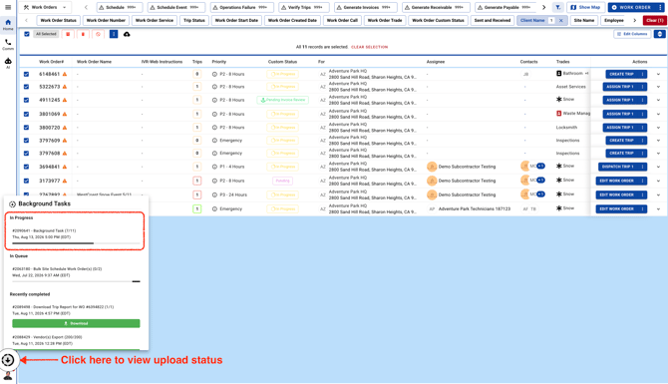This screenshot has width=668, height=384.
Task: Open the Operations Failure tab
Action: pyautogui.click(x=241, y=7)
